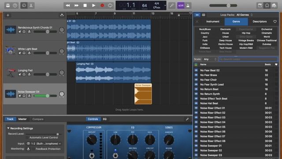Screen dimensions: 282x159
Task: Mute the Rendezvous Synth Chords 01 track
Action: pos(20,32)
